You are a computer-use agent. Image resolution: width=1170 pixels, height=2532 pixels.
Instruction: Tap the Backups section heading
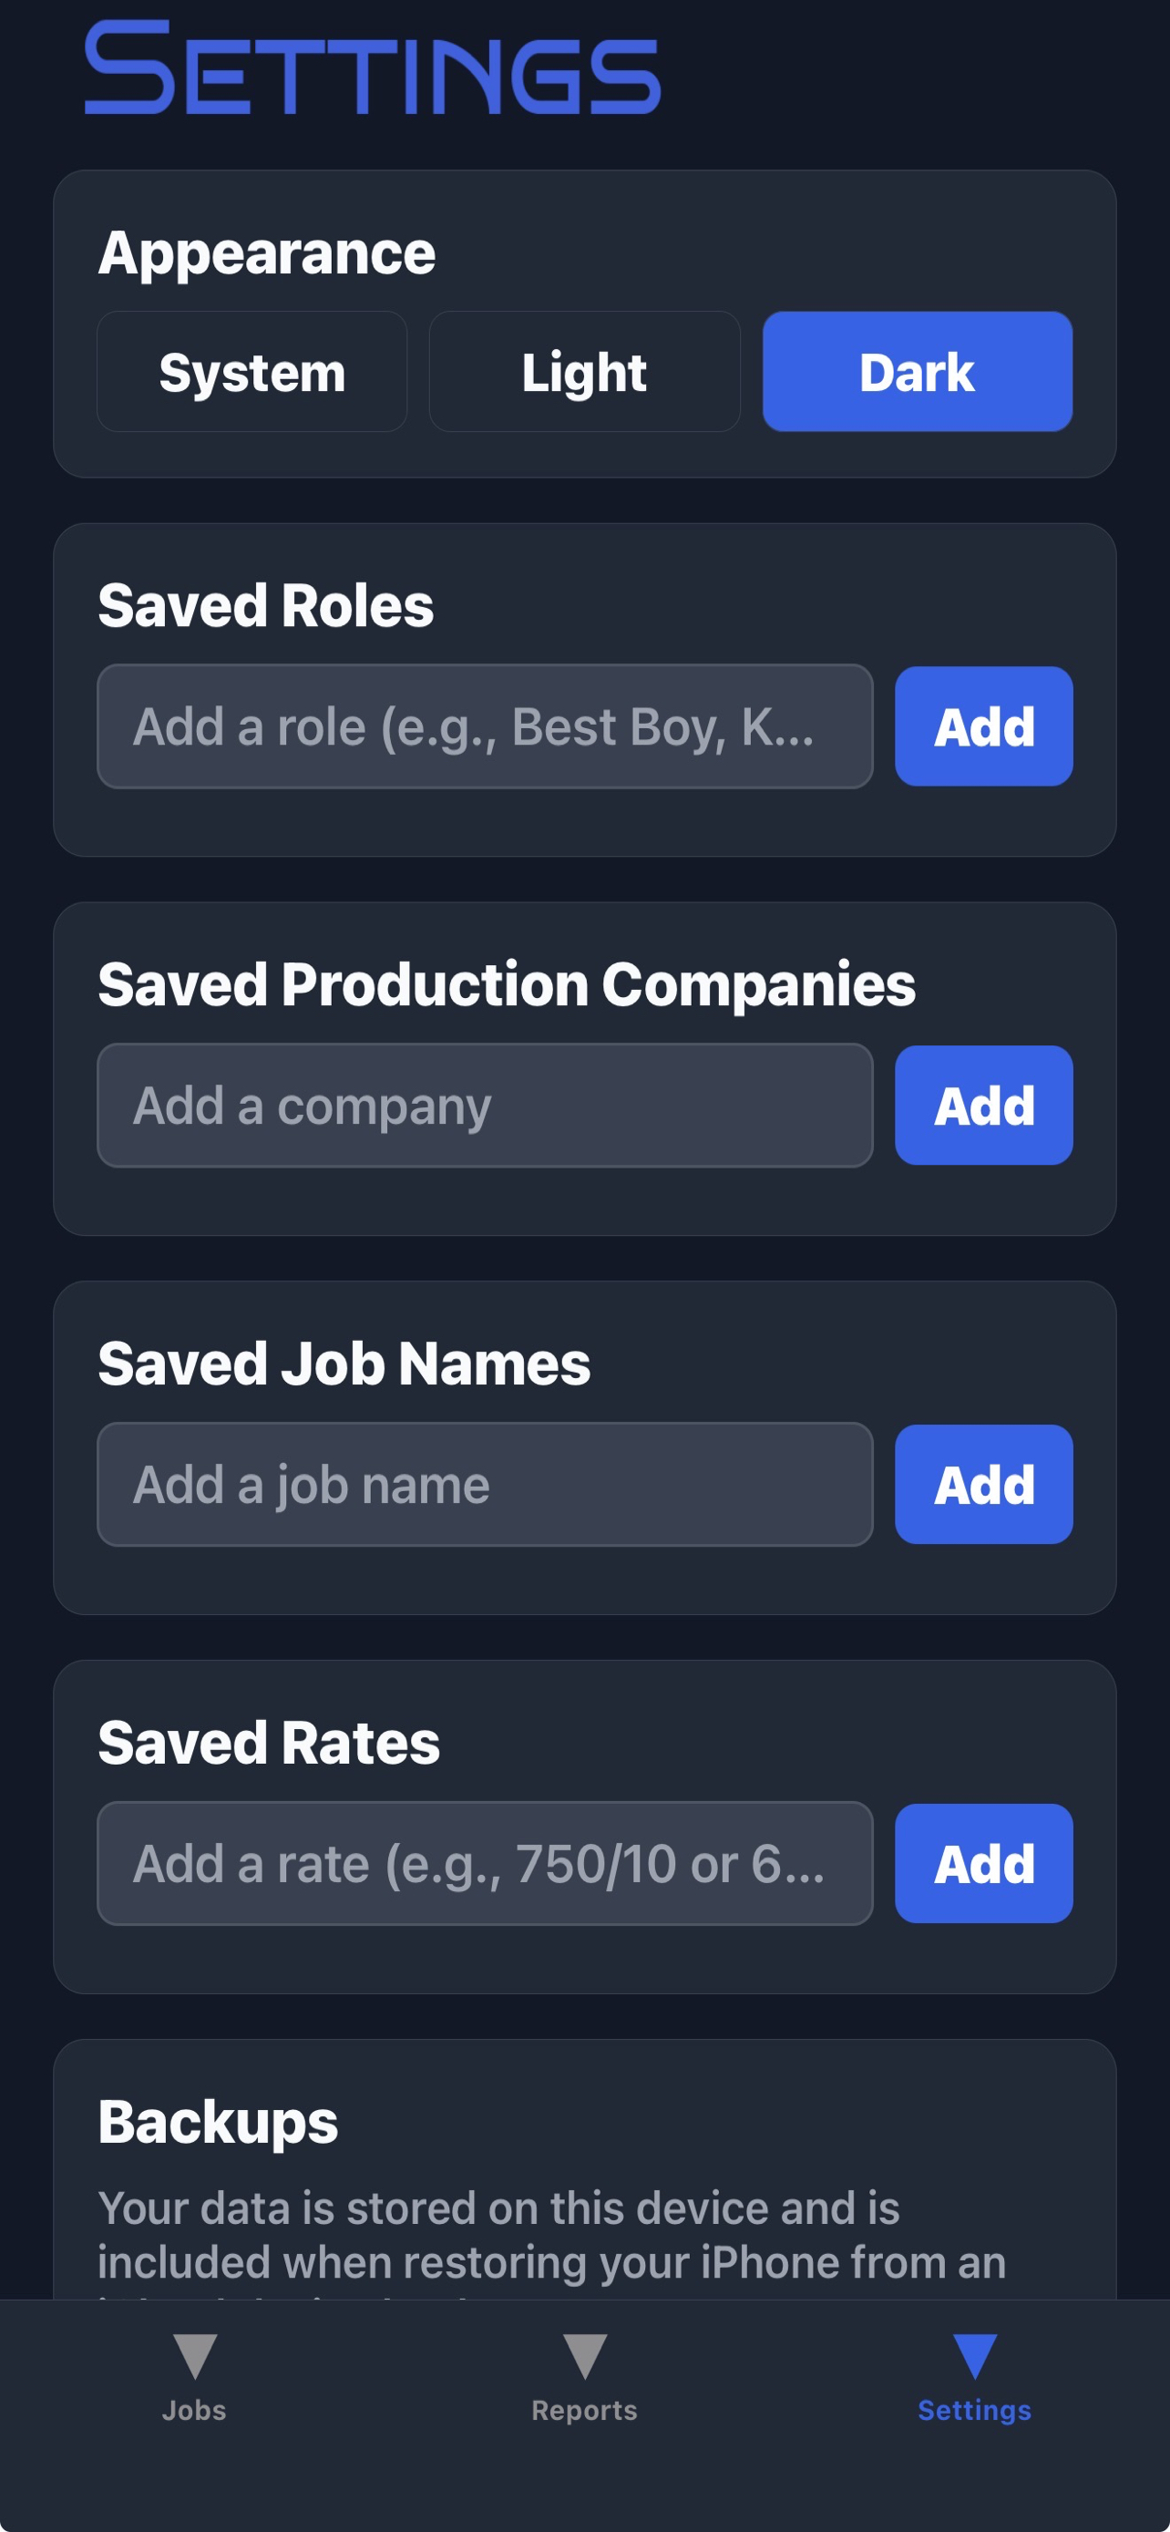coord(218,2121)
